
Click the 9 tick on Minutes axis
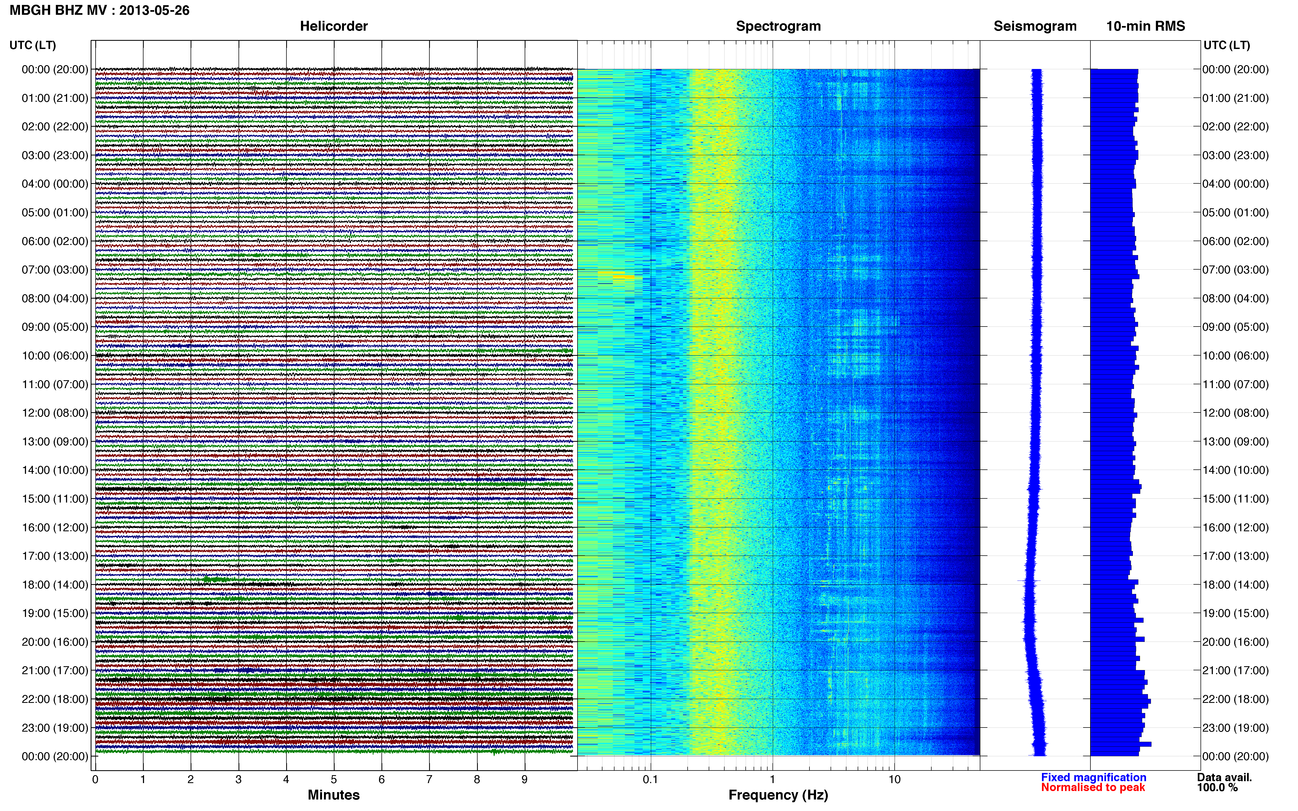point(525,780)
